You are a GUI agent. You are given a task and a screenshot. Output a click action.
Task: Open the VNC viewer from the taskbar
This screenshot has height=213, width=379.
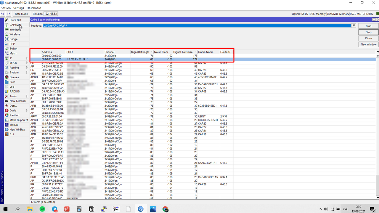pos(116,209)
